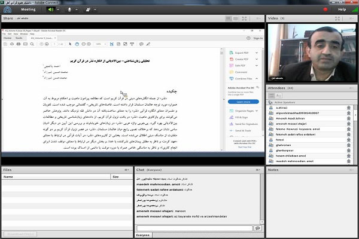The height and width of the screenshot is (239, 359).
Task: Check the green connection status bars
Action: tap(355, 10)
